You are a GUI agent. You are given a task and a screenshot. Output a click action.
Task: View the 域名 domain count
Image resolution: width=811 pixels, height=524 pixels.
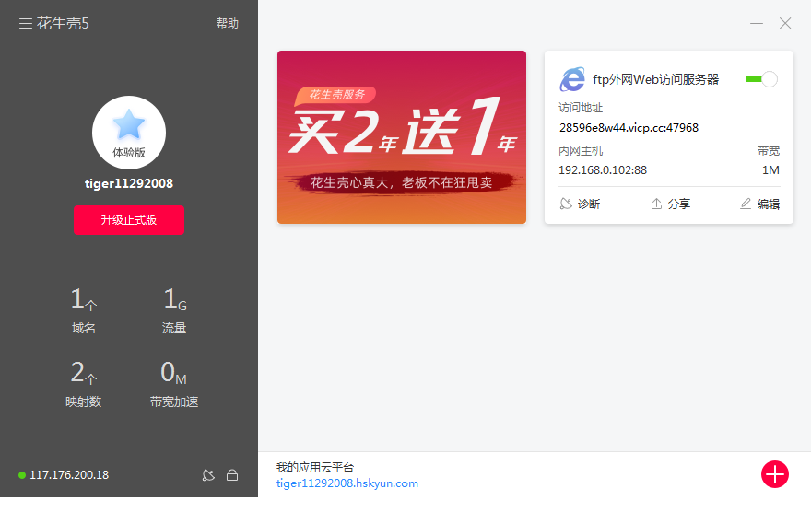click(x=83, y=312)
